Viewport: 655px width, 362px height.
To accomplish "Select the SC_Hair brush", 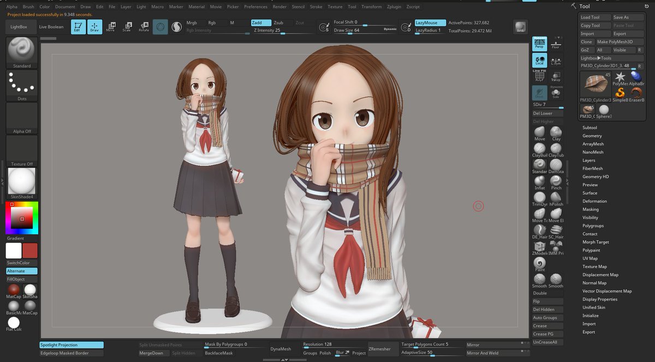I will pyautogui.click(x=556, y=231).
